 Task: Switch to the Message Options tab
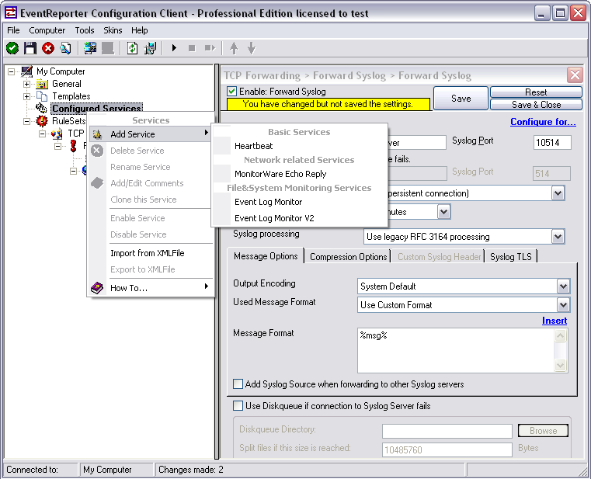point(266,256)
